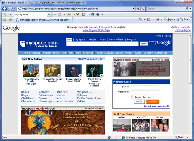The width and height of the screenshot is (194, 141).
Task: Click the Favorites Center star icon
Action: pos(5,19)
